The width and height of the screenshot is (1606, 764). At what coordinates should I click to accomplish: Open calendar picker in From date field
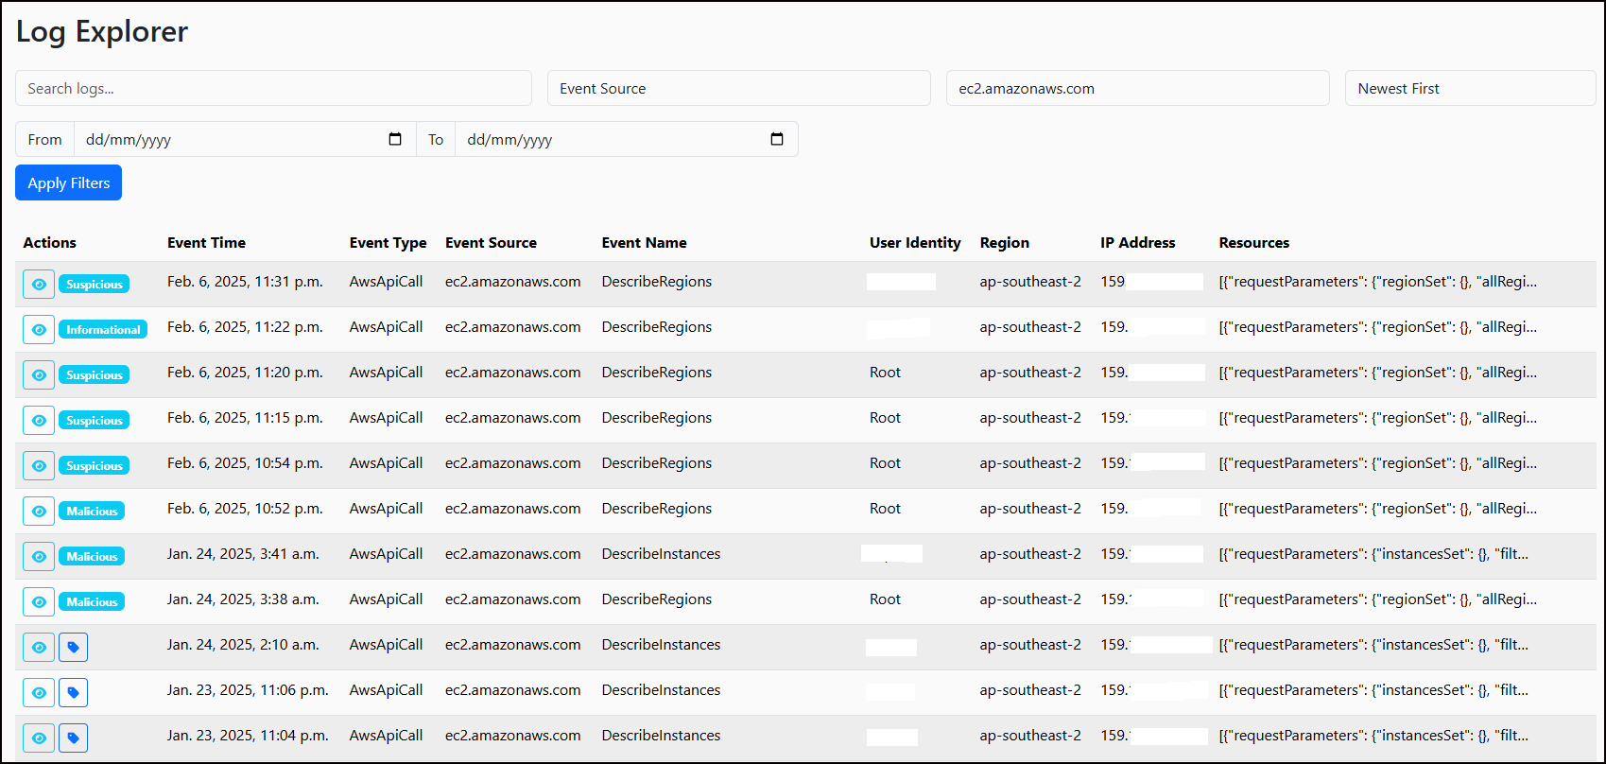click(395, 139)
